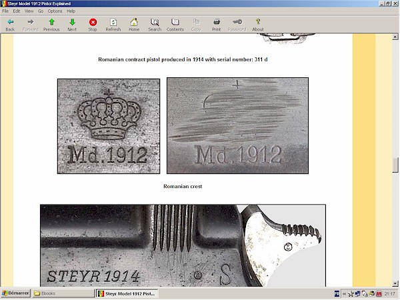Click the title bar application icon

click(x=4, y=3)
